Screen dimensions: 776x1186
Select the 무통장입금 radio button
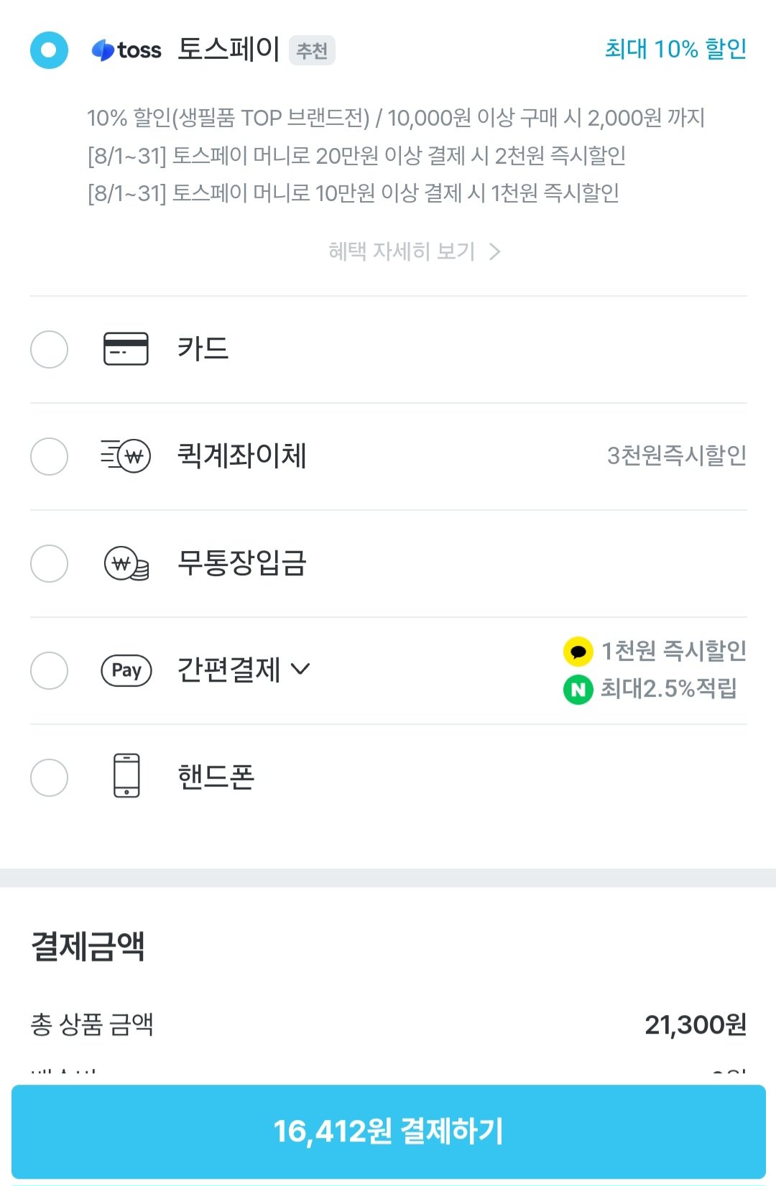pyautogui.click(x=49, y=563)
